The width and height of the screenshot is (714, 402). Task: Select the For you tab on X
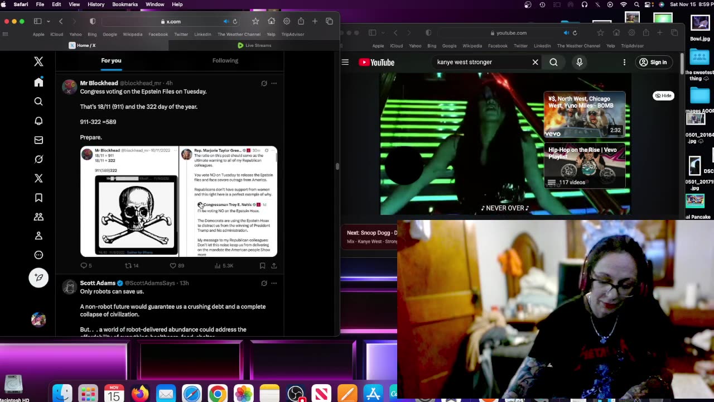tap(111, 60)
